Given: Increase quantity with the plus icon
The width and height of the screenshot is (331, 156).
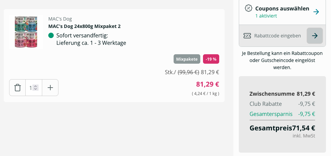Looking at the screenshot, I should [x=50, y=88].
